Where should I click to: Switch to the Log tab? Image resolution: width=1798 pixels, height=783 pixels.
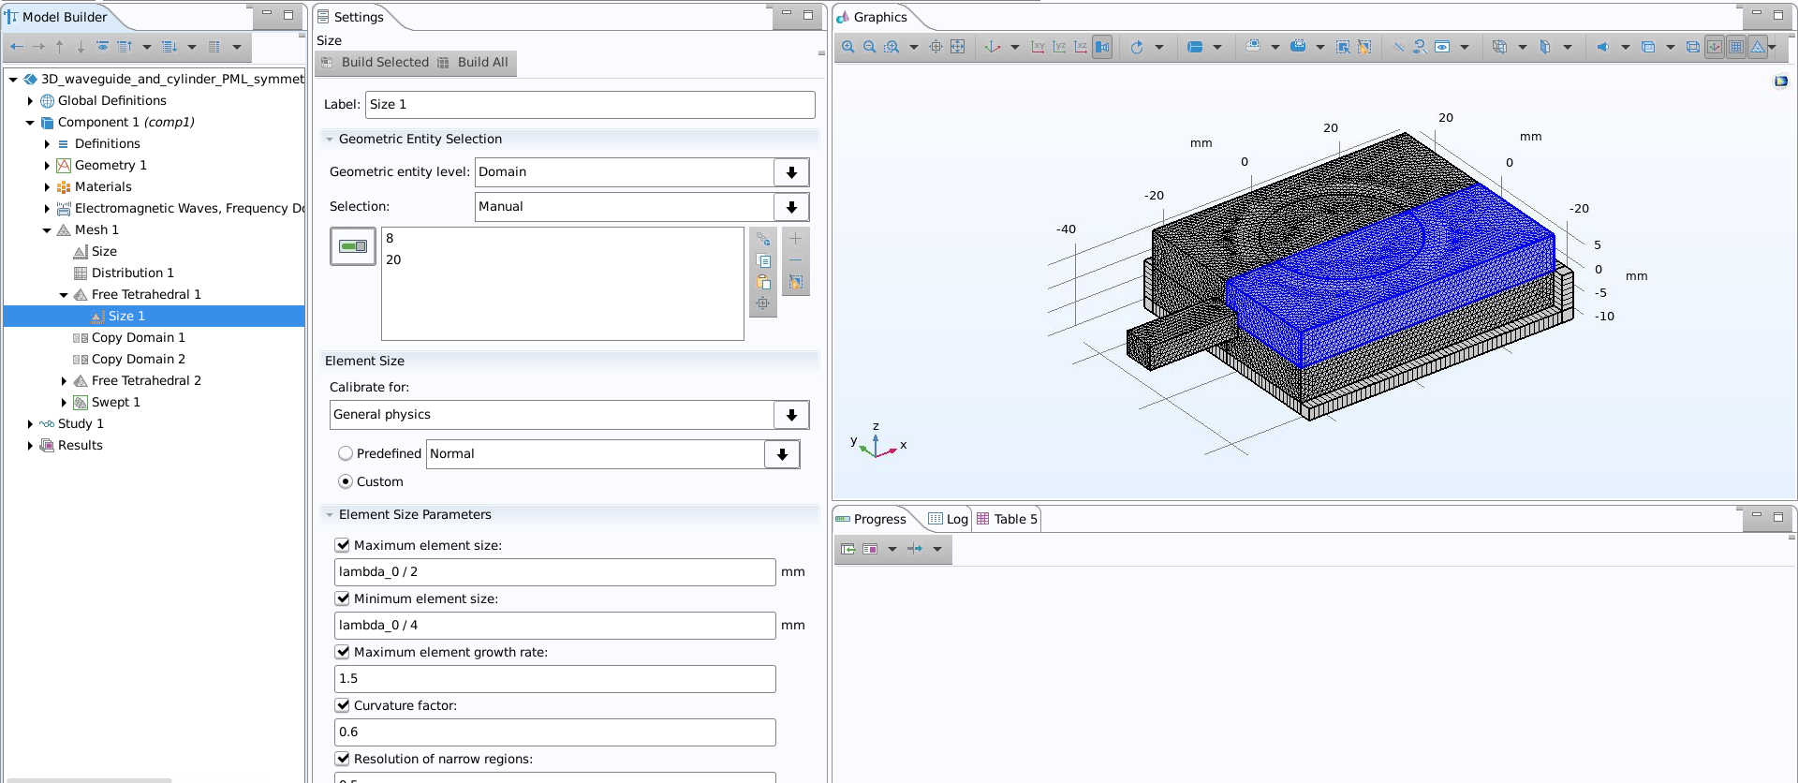point(949,519)
